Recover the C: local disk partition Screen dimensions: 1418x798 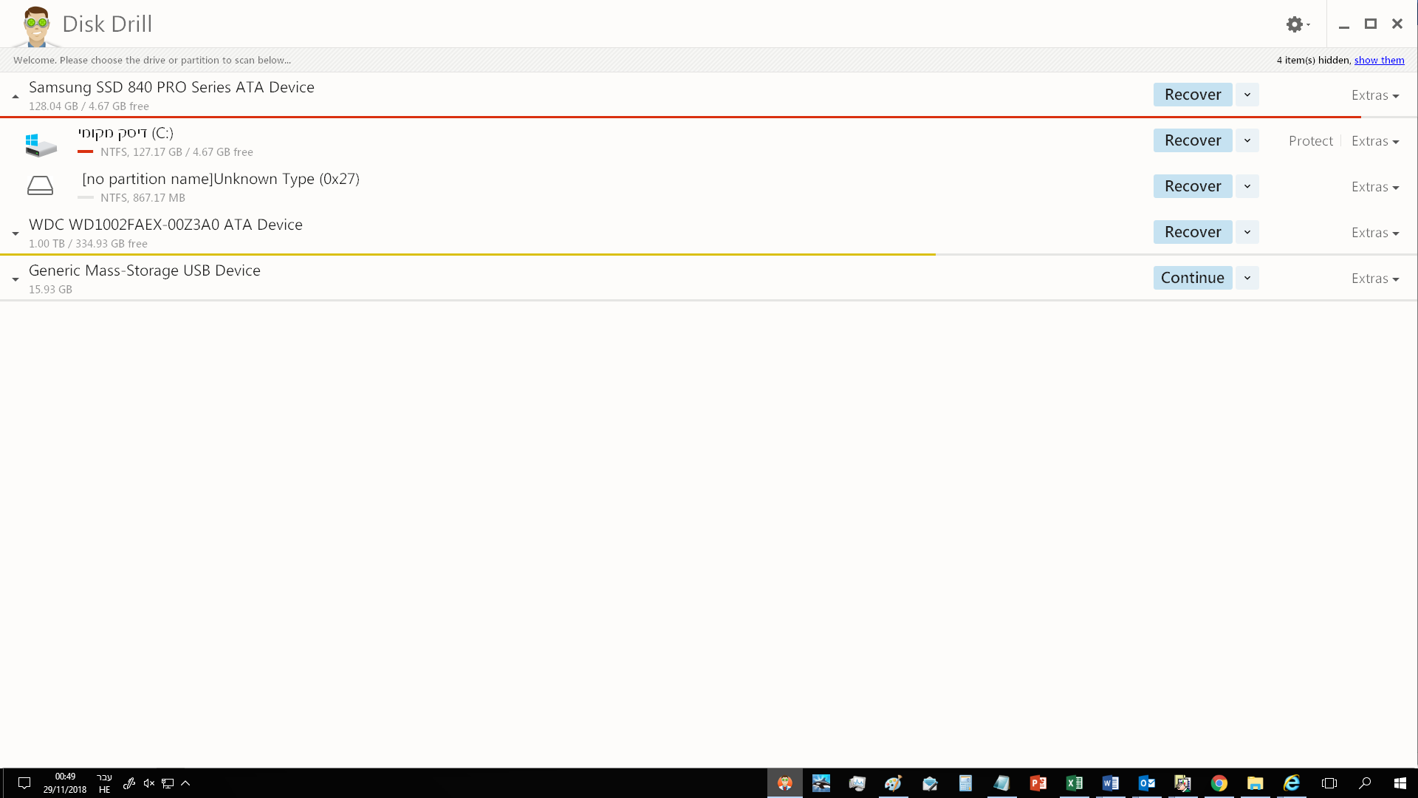click(x=1193, y=140)
